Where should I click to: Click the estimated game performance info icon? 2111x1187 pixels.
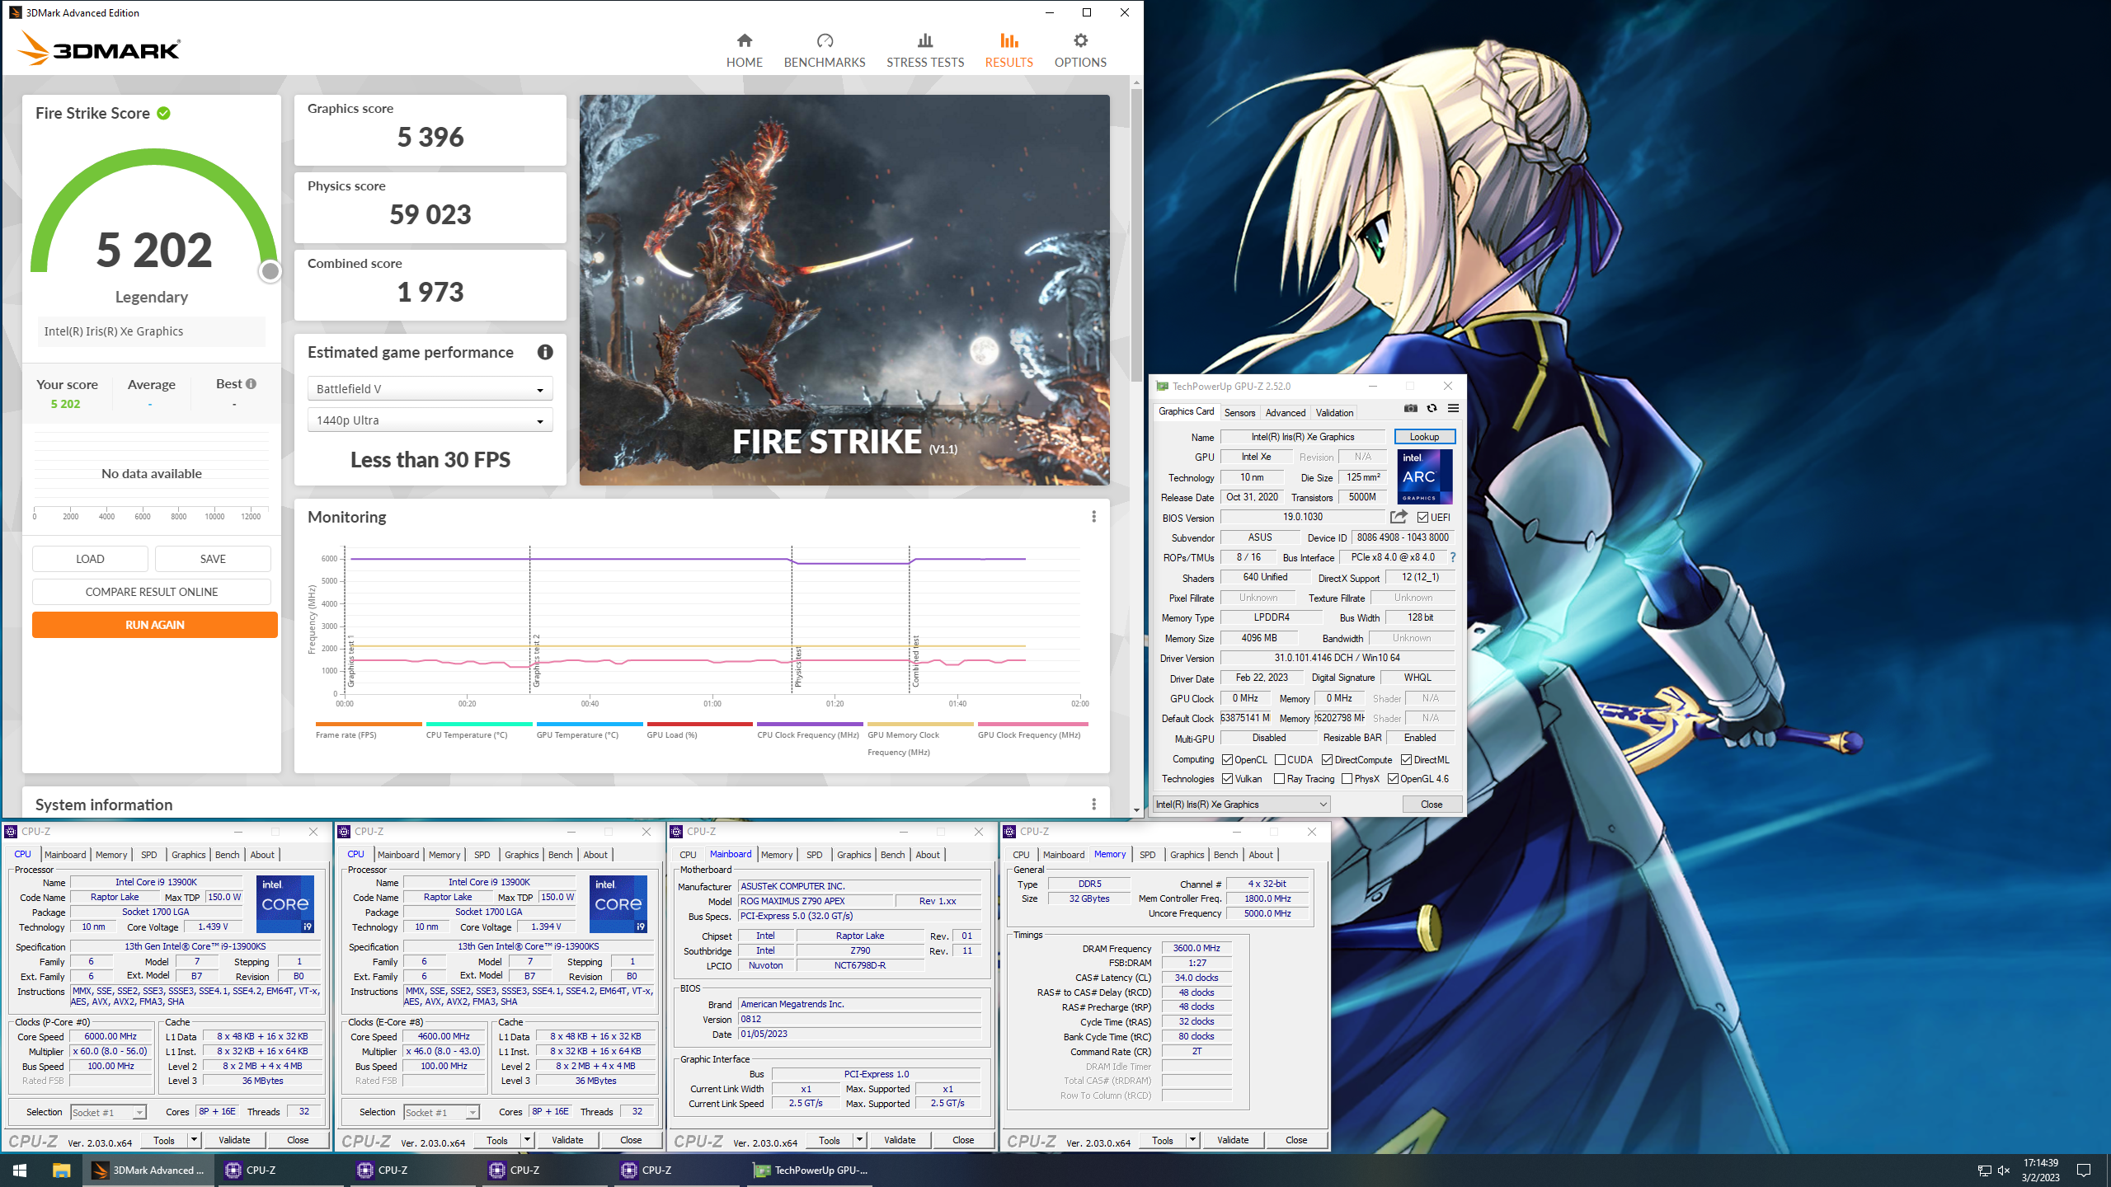point(545,352)
